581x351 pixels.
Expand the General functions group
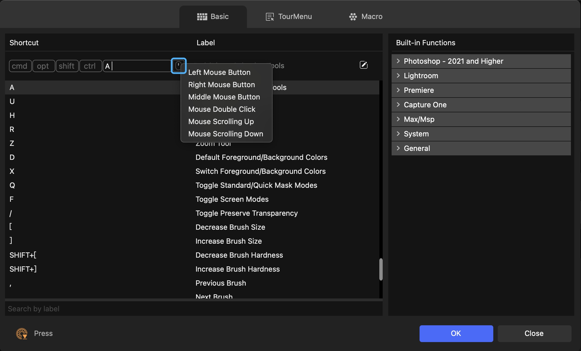481,148
